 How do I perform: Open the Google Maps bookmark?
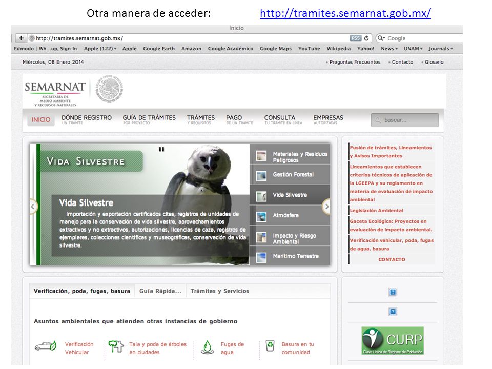pyautogui.click(x=276, y=49)
